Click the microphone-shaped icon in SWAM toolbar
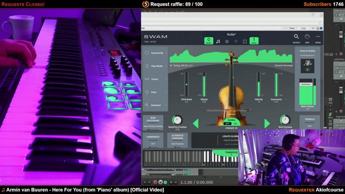This screenshot has width=345, height=194. click(236, 41)
